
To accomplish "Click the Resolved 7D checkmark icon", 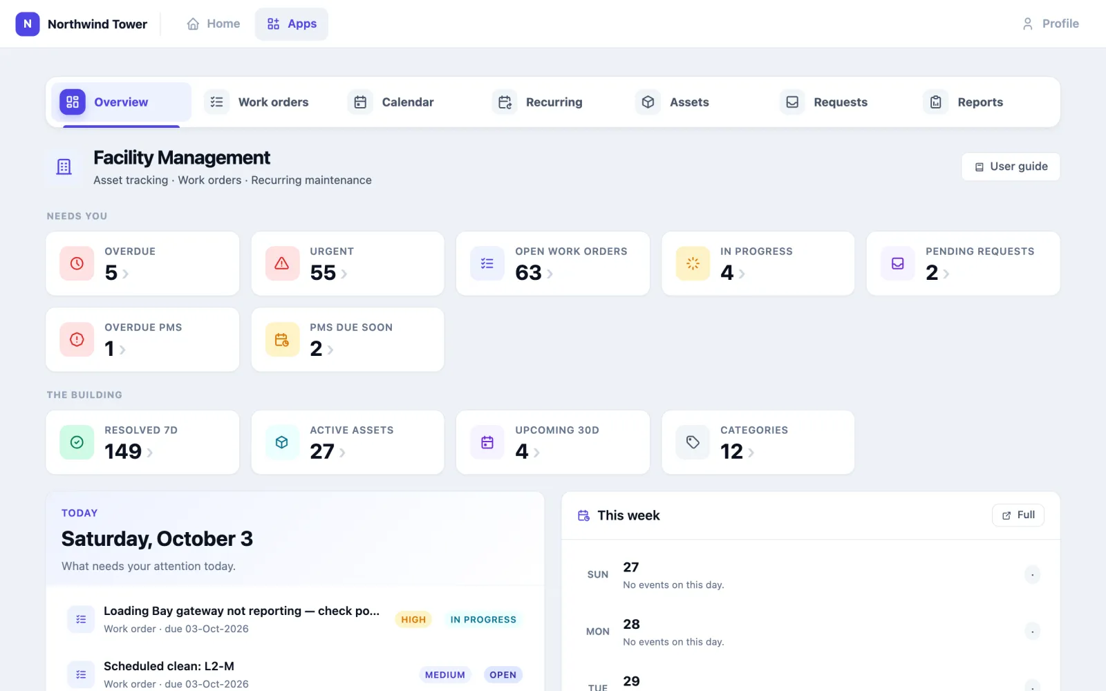I will pos(77,442).
